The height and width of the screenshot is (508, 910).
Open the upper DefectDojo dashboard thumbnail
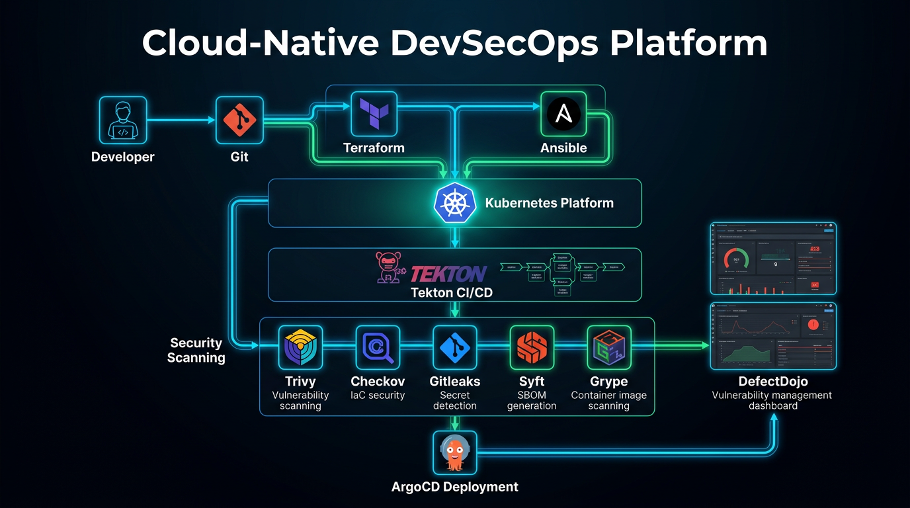[x=773, y=258]
